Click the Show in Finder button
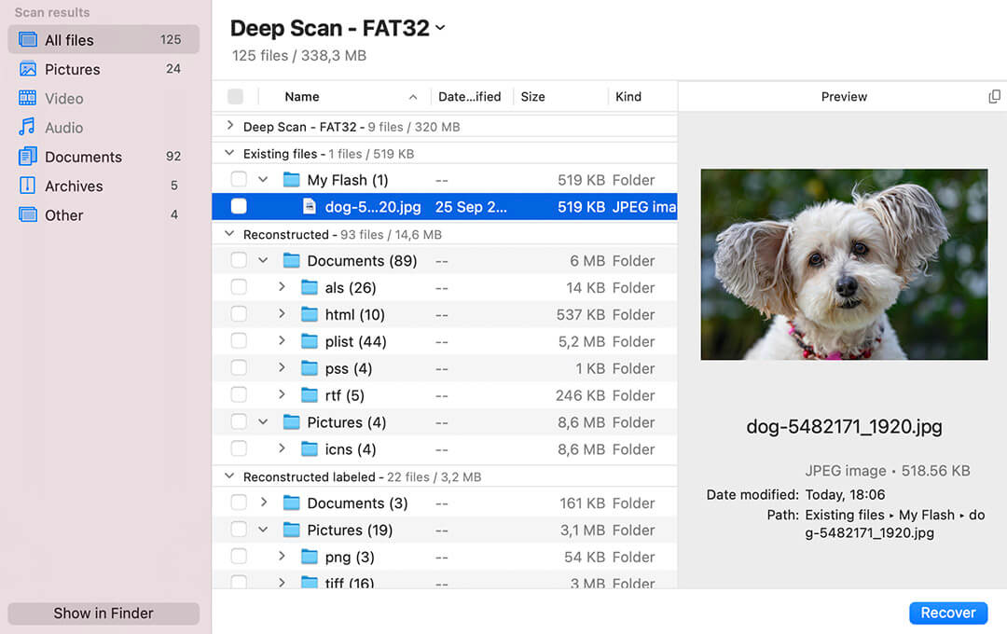1007x634 pixels. [x=103, y=613]
